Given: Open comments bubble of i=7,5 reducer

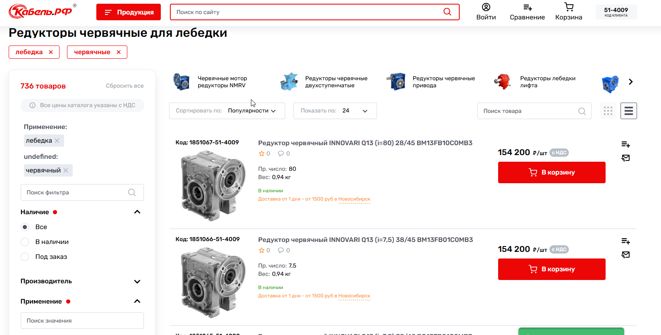Looking at the screenshot, I should click(x=281, y=250).
